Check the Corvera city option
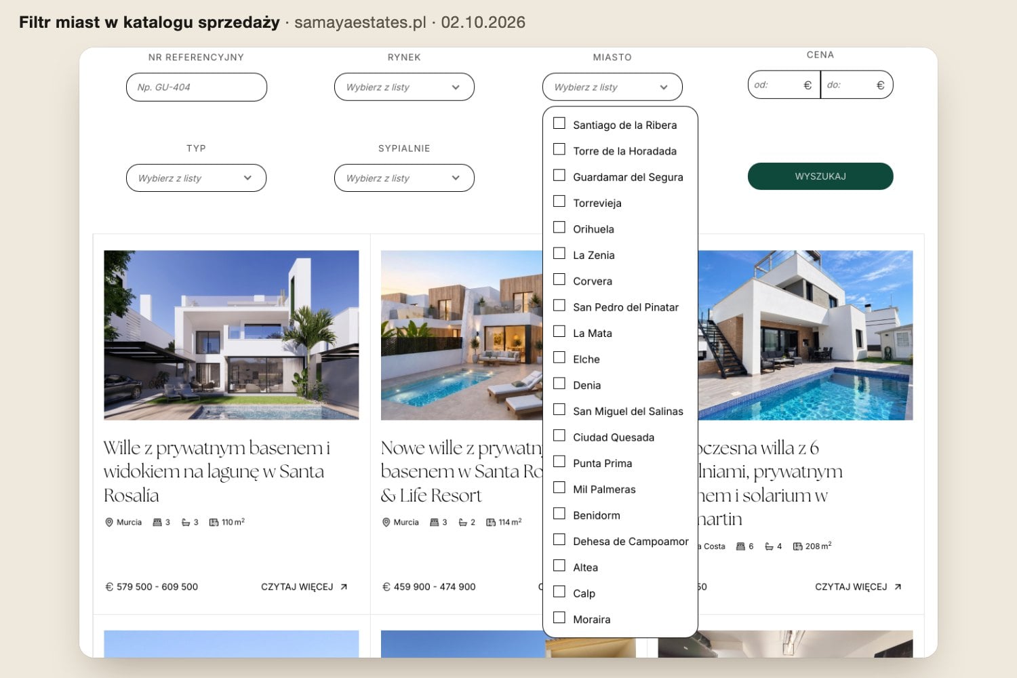The width and height of the screenshot is (1017, 678). tap(559, 279)
